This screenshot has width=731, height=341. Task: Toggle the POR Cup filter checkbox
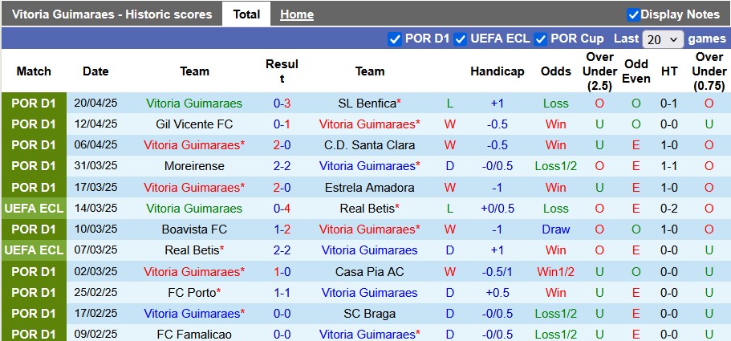point(540,39)
